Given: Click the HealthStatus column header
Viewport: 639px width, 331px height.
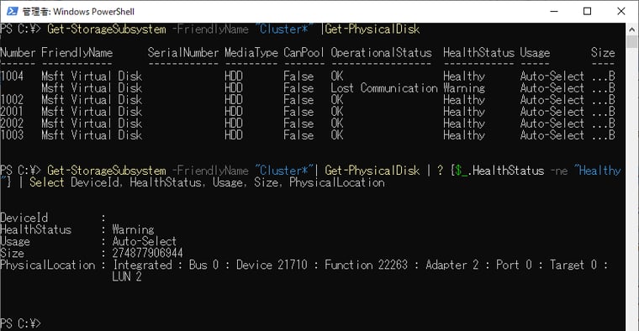Looking at the screenshot, I should click(479, 53).
